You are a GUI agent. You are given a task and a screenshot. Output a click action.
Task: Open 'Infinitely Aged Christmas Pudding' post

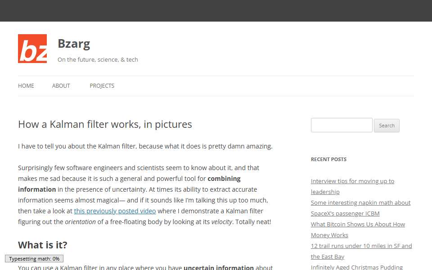pos(357,267)
